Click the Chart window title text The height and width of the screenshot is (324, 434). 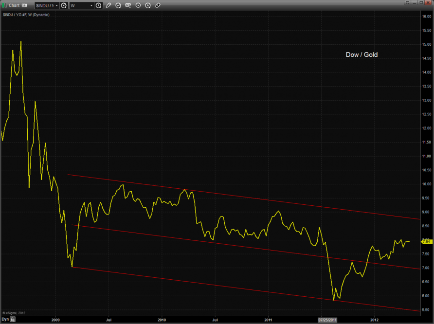[x=14, y=5]
